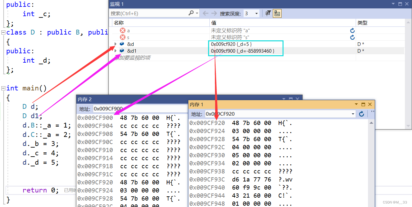412x207 pixels.
Task: Click the 'int _c;' declaration in the editor
Action: pos(37,14)
